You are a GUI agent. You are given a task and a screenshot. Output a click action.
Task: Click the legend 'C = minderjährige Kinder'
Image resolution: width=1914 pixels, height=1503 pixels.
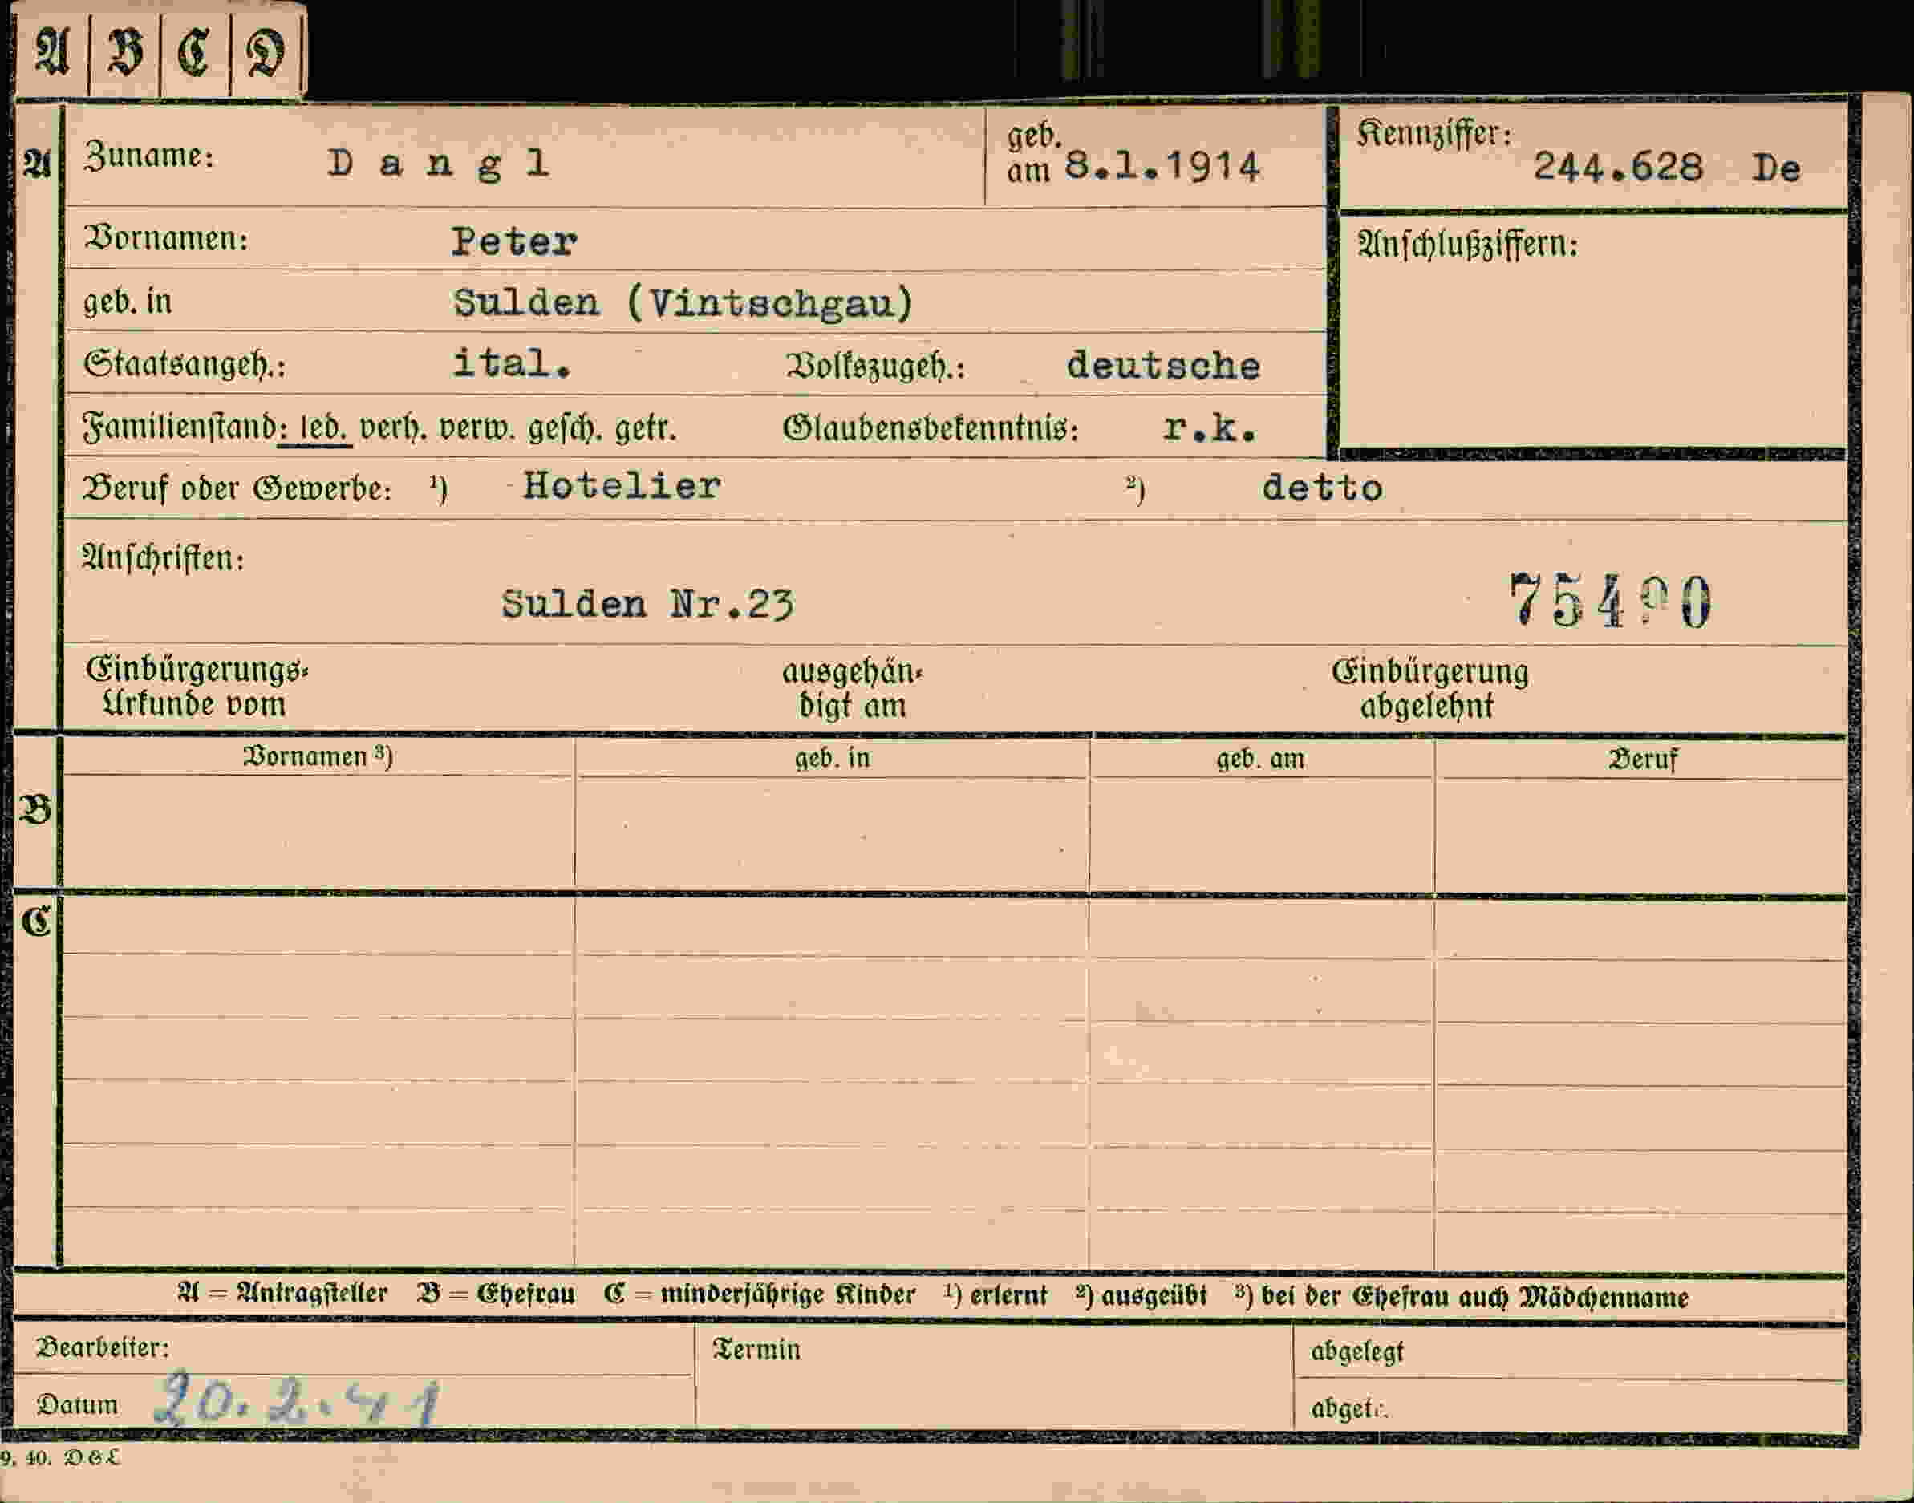click(x=760, y=1294)
